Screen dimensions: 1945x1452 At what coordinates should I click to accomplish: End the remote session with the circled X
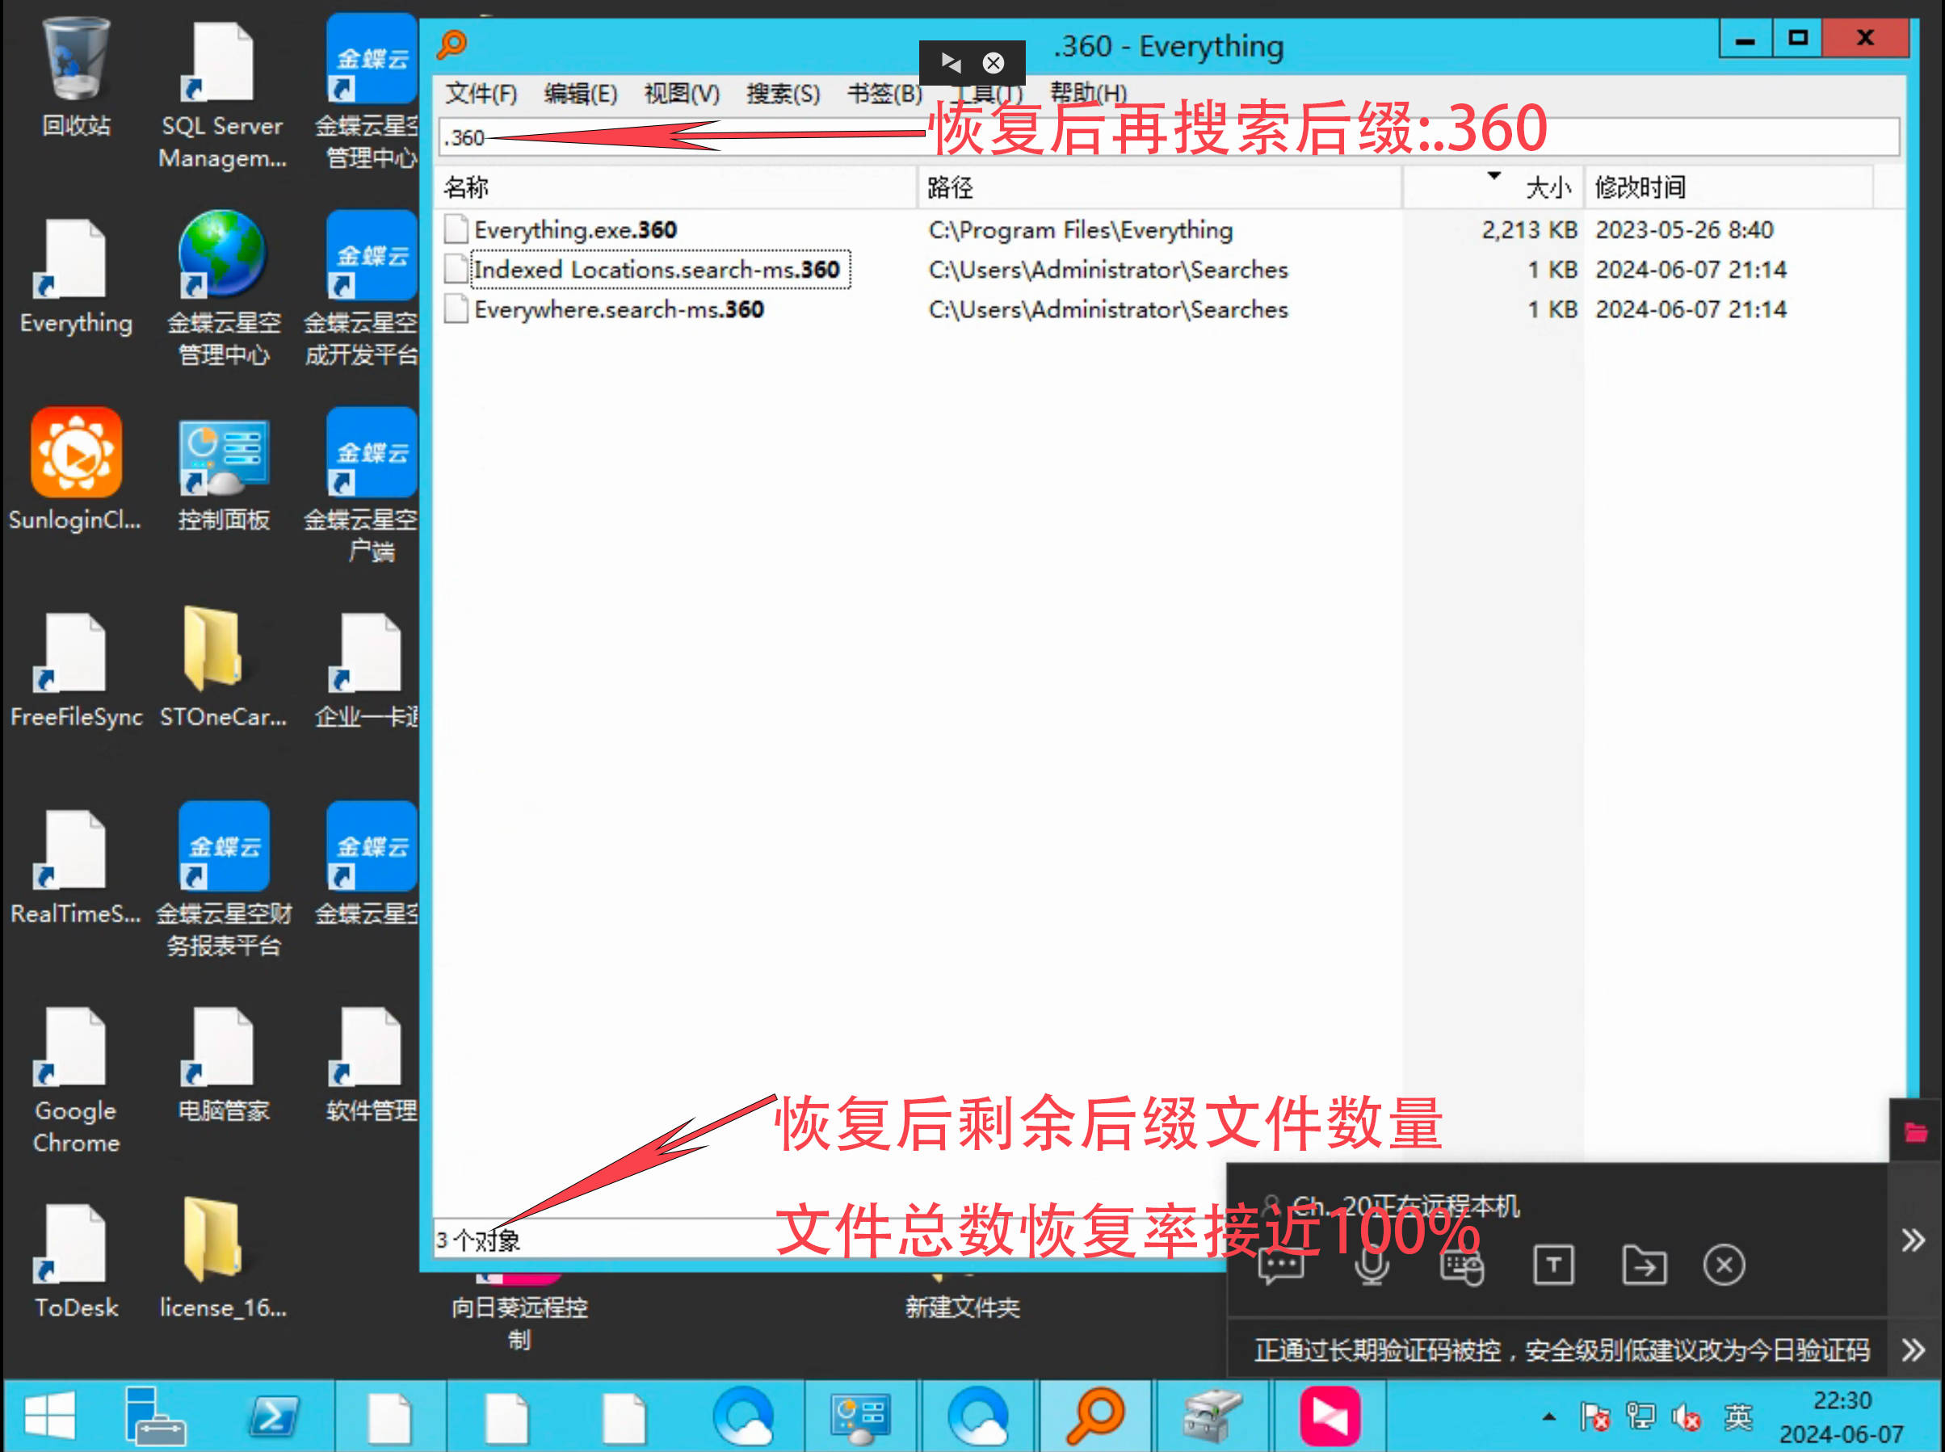[x=1724, y=1265]
